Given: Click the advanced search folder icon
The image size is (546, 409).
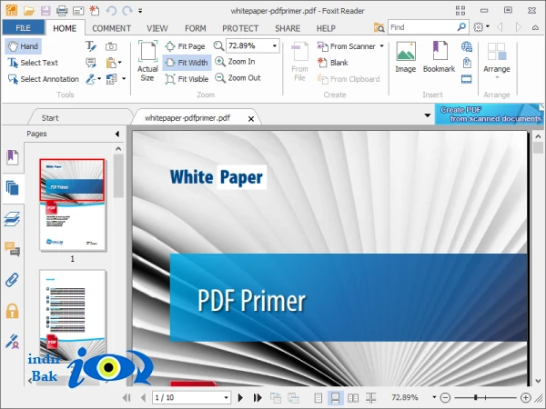Looking at the screenshot, I should coord(379,27).
